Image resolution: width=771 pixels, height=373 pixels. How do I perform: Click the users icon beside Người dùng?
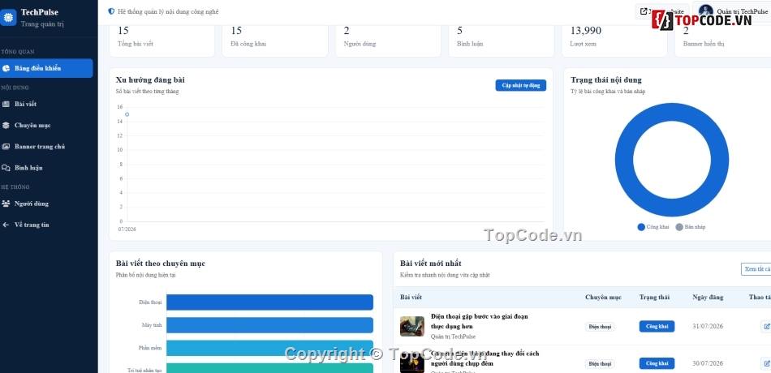[6, 204]
